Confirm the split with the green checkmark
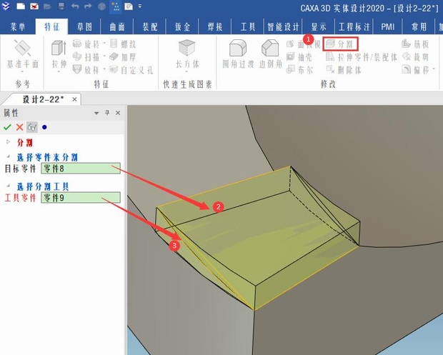Viewport: 443px width, 355px height. coord(7,127)
